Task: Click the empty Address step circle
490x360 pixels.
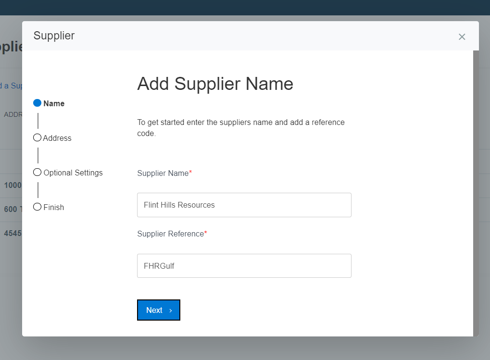Action: [37, 137]
